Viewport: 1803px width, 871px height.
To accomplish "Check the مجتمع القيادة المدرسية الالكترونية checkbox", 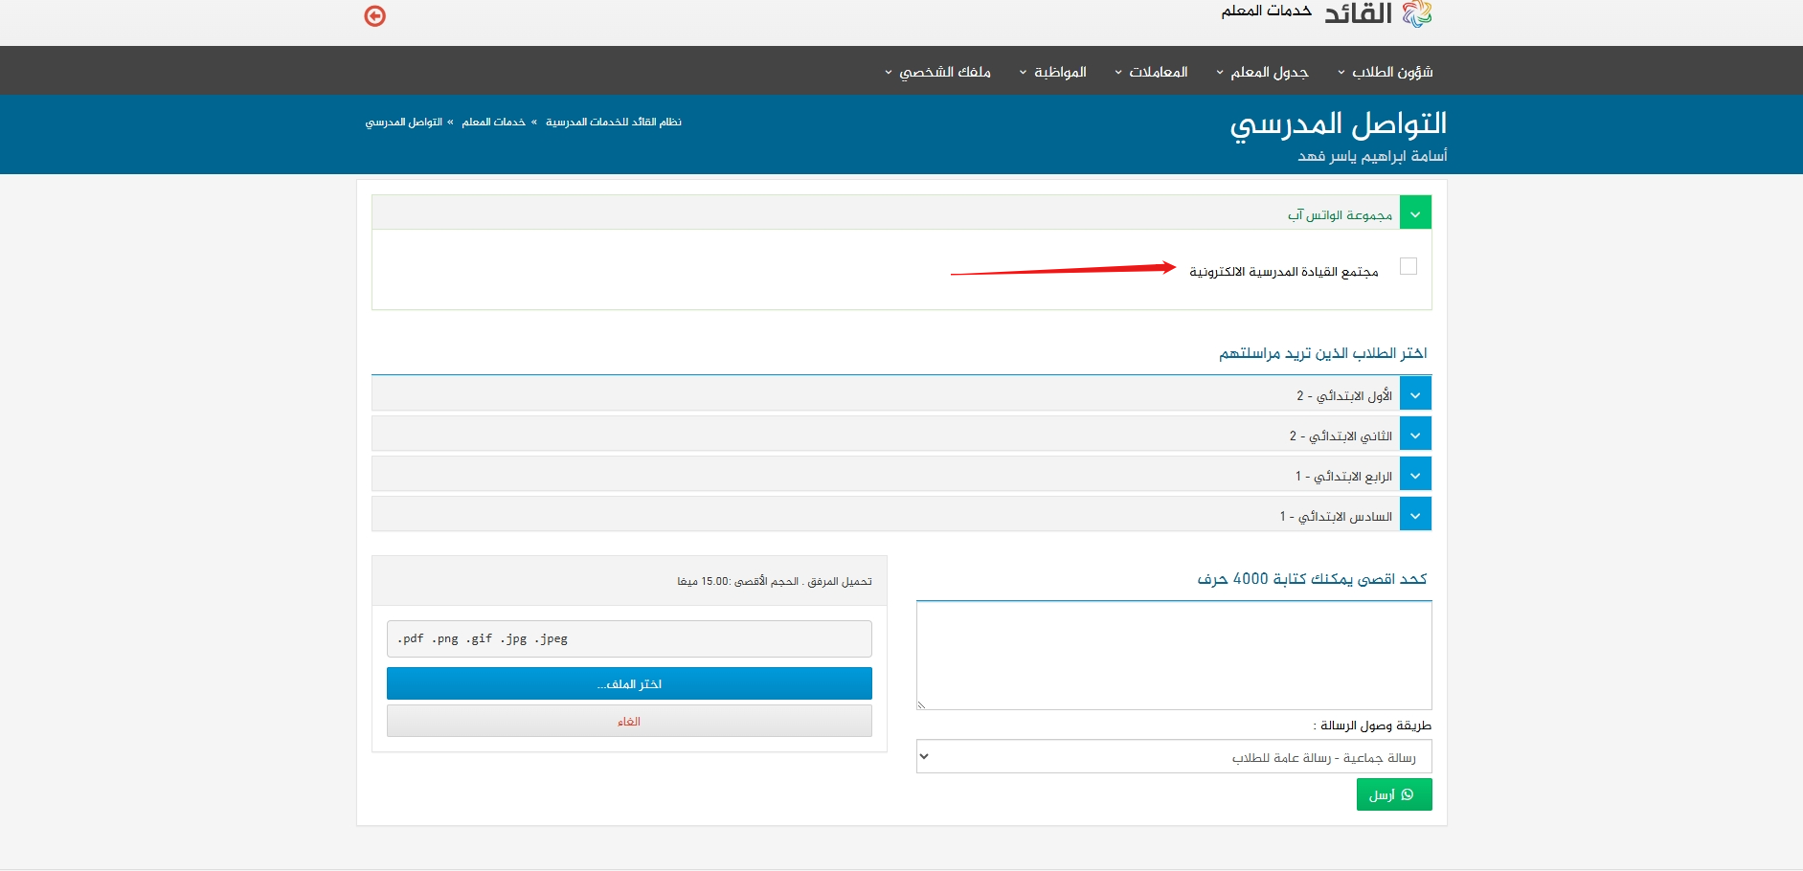I will [x=1408, y=267].
